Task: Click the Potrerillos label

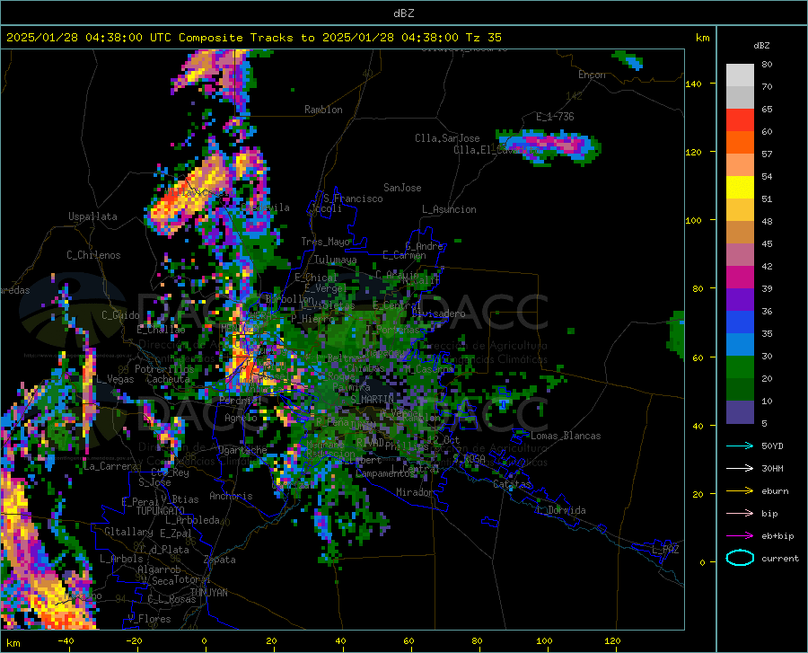Action: 164,369
